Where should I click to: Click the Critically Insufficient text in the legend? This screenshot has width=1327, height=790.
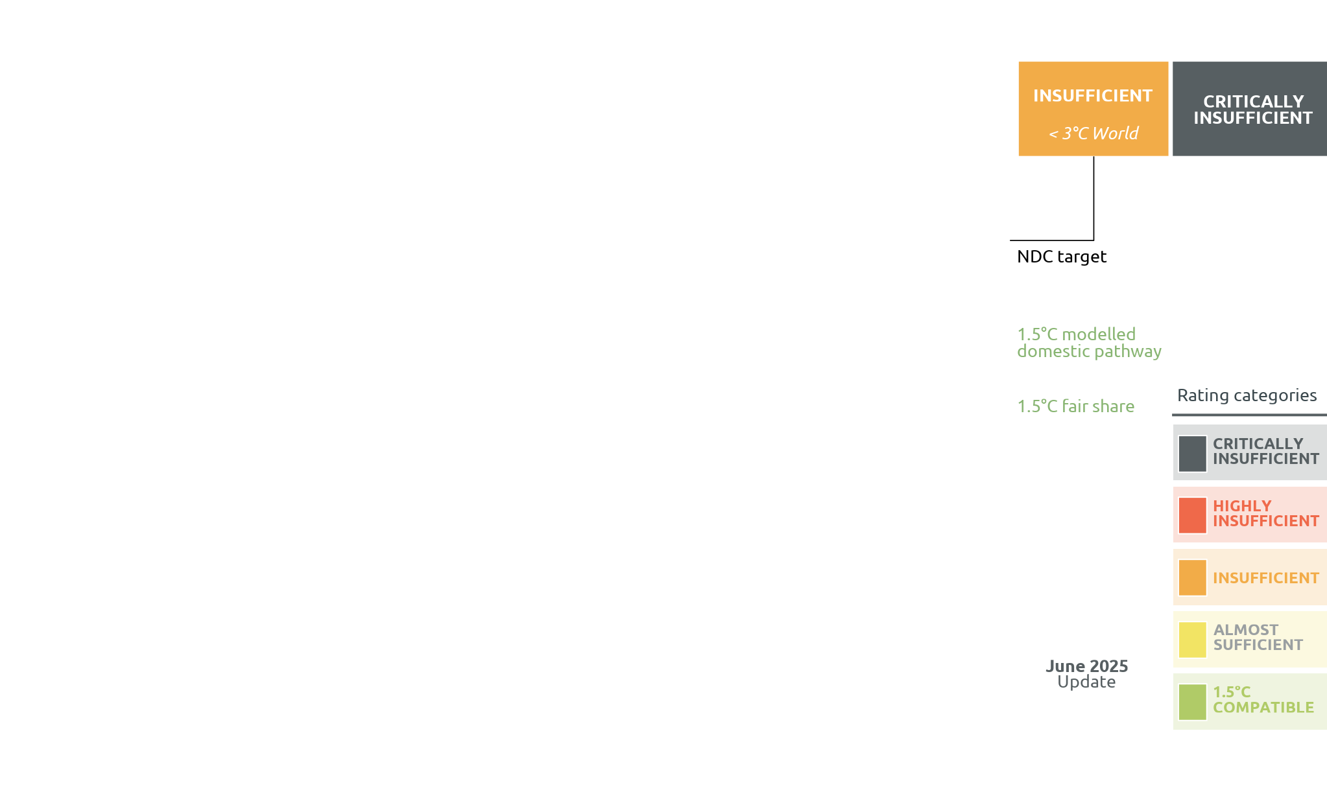tap(1265, 451)
